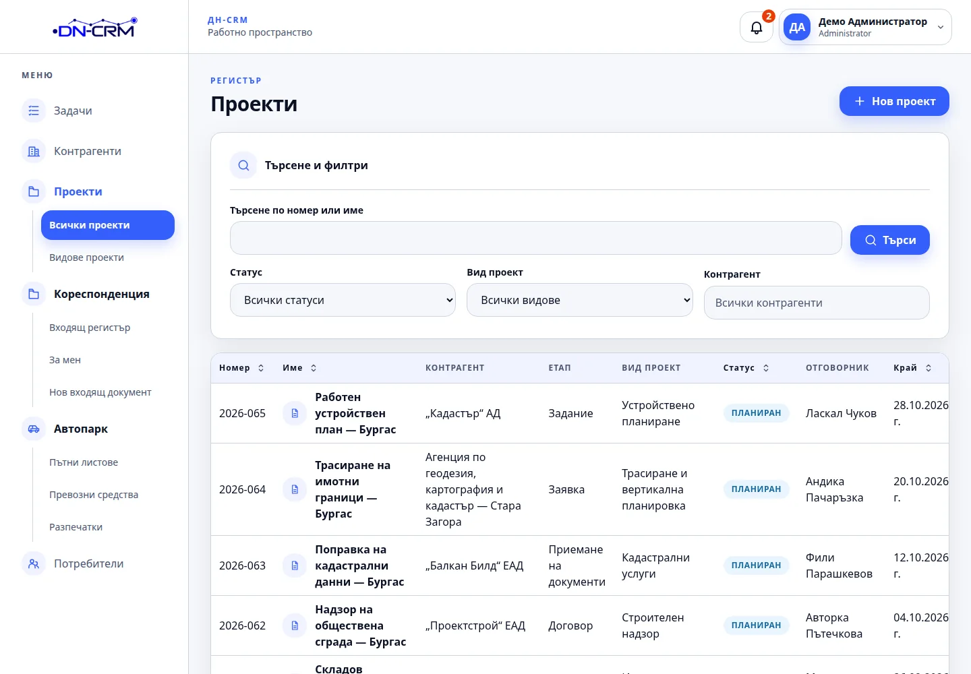Click the ДА user avatar
This screenshot has width=971, height=674.
[x=797, y=28]
